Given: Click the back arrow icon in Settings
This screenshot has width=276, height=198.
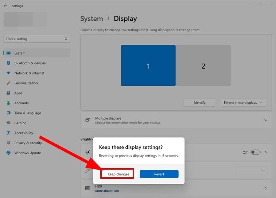Looking at the screenshot, I should [x=5, y=6].
